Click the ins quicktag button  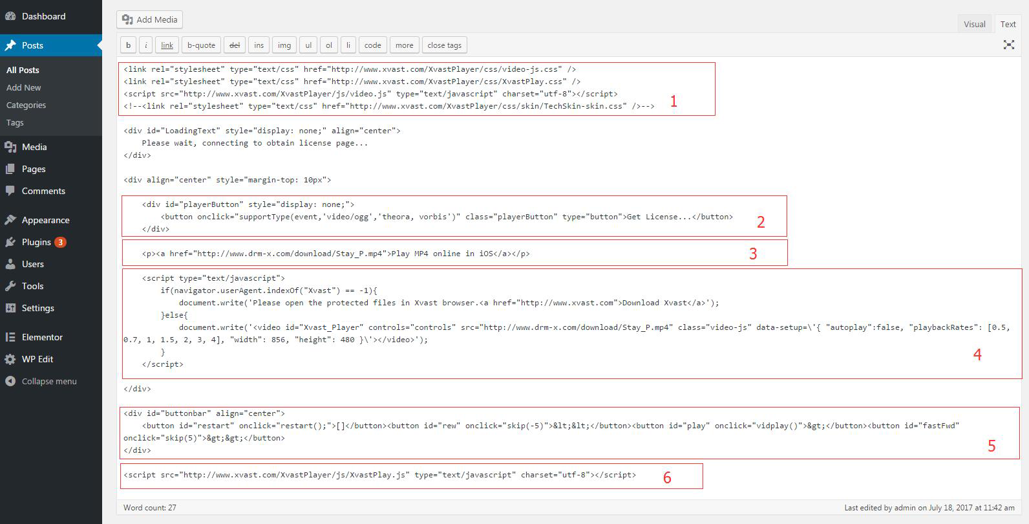259,45
